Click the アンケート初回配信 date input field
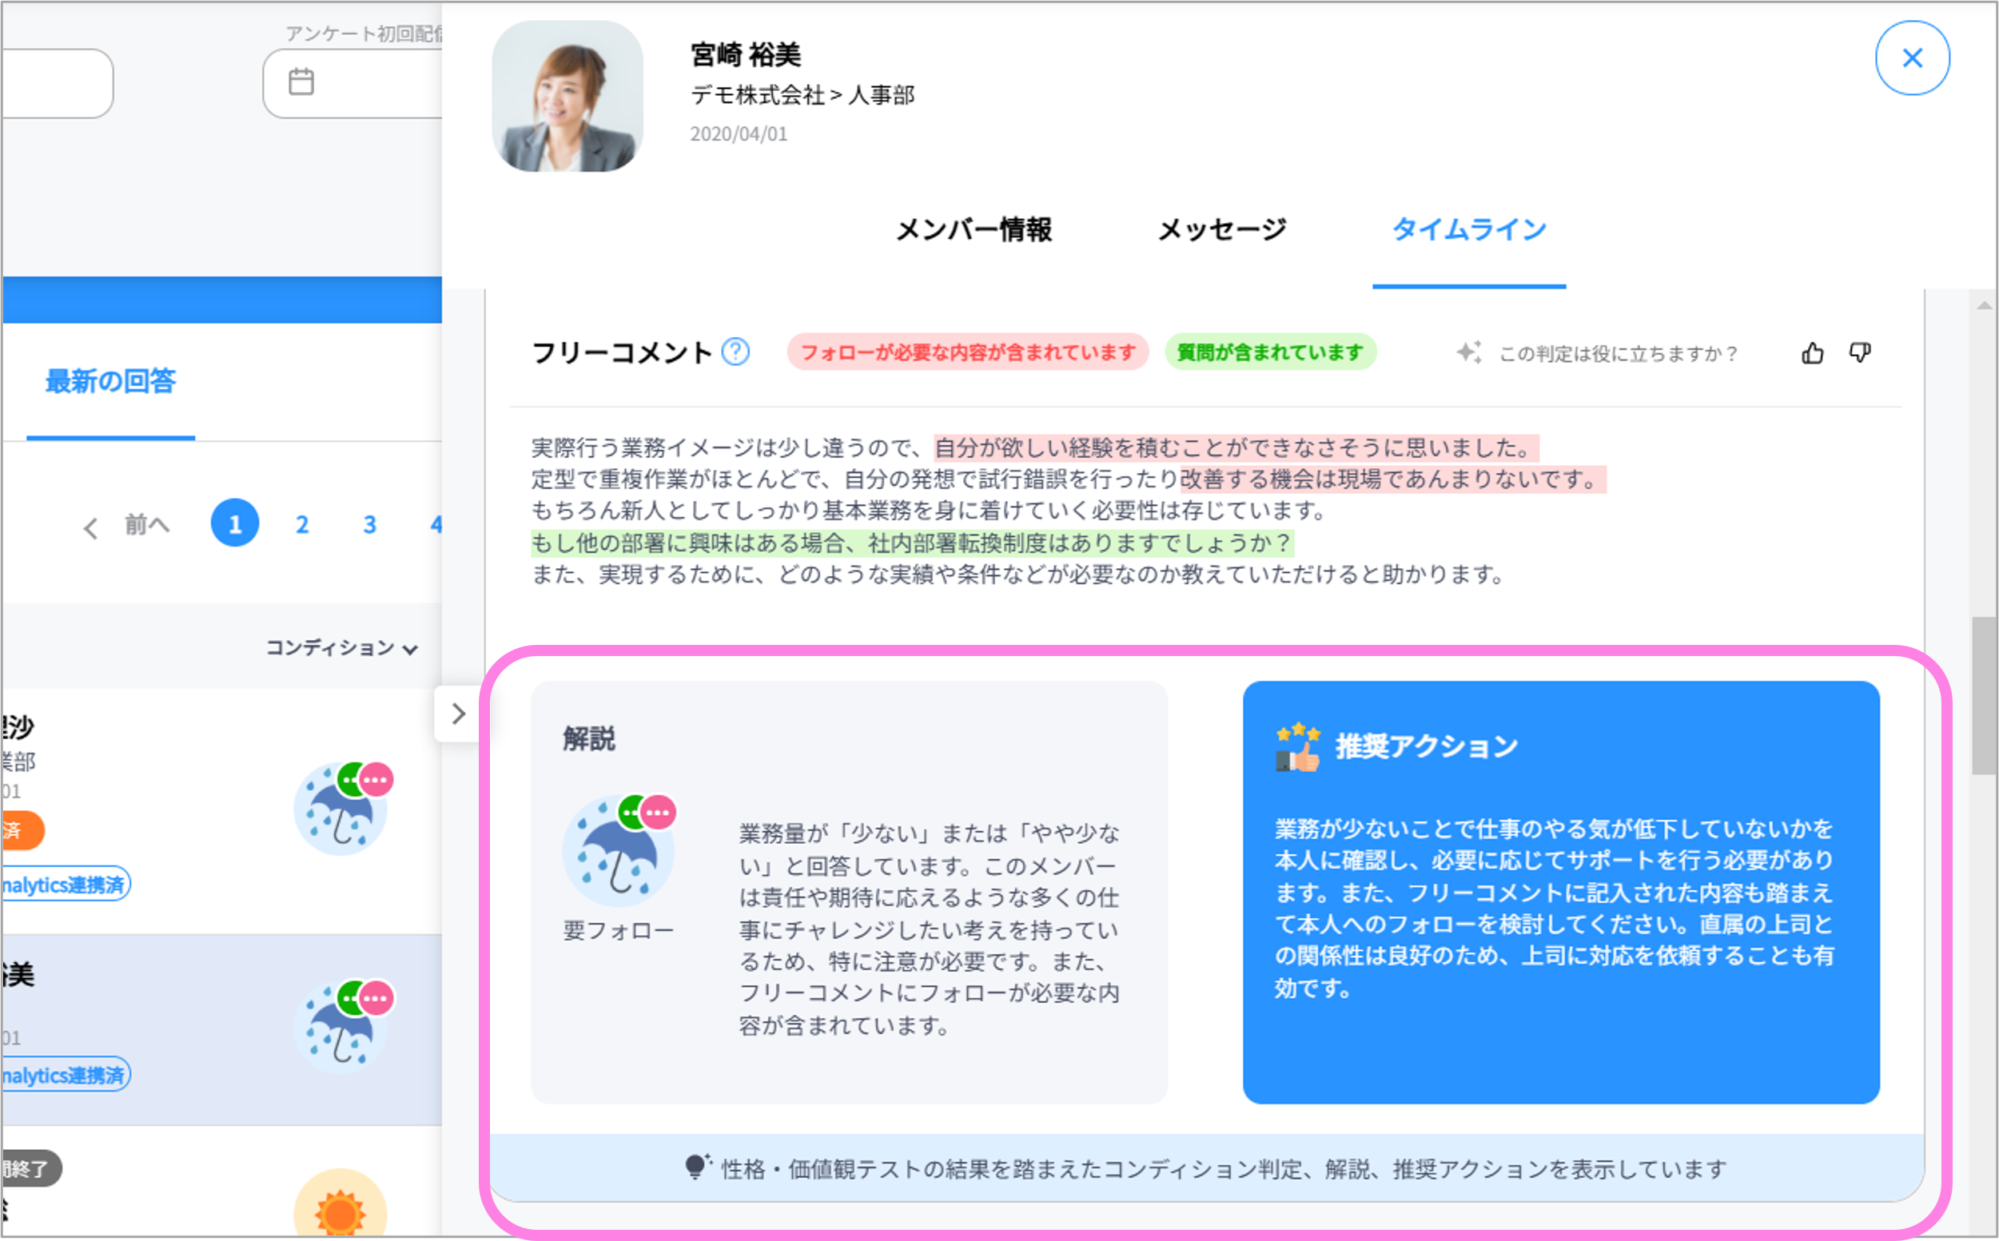This screenshot has height=1241, width=1999. (x=353, y=83)
